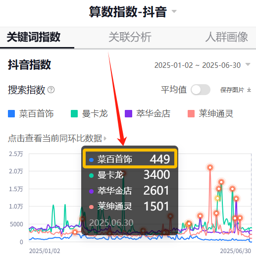This screenshot has height=259, width=256.
Task: Toggle the 平均值 switch
Action: pos(201,90)
